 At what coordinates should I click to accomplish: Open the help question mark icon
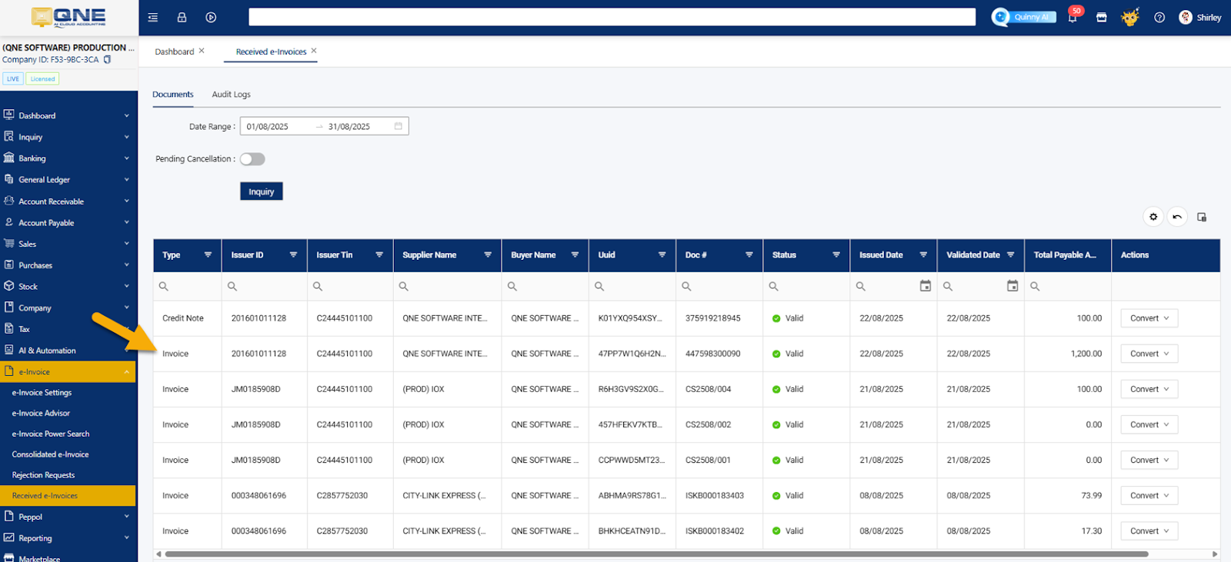[1159, 17]
